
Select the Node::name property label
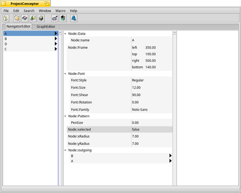pos(80,40)
